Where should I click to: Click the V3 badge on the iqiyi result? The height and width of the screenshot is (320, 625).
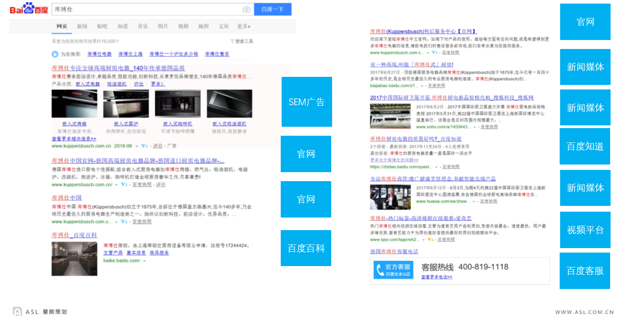(430, 240)
